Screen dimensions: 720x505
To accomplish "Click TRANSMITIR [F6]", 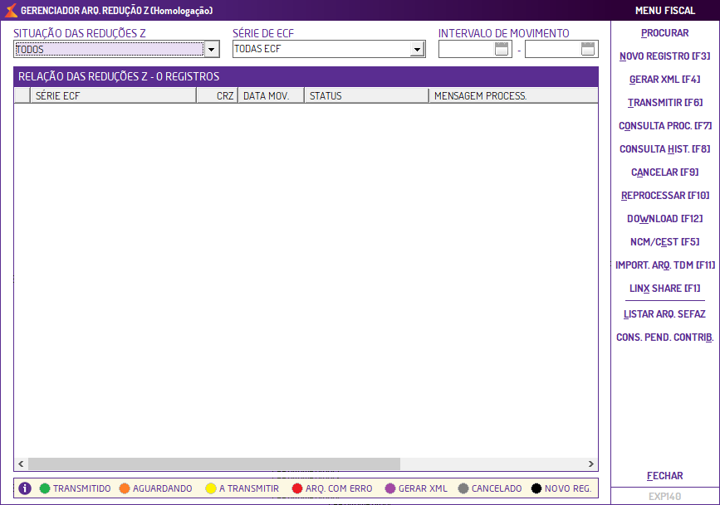I will click(665, 102).
